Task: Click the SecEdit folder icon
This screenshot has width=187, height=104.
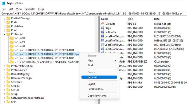Action: 8,86
